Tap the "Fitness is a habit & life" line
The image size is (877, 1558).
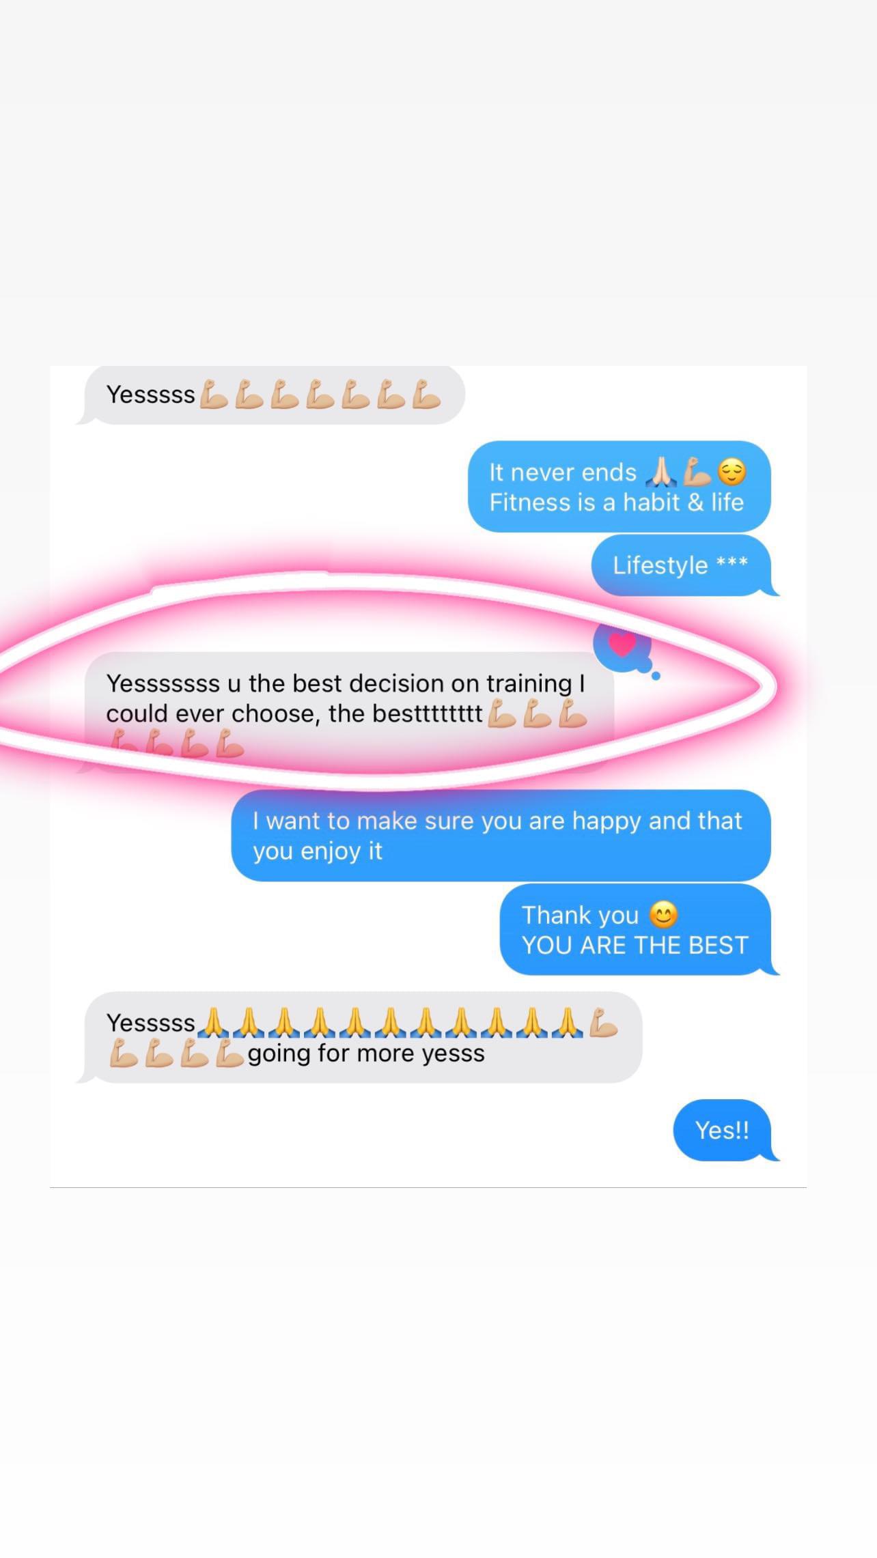pos(616,502)
